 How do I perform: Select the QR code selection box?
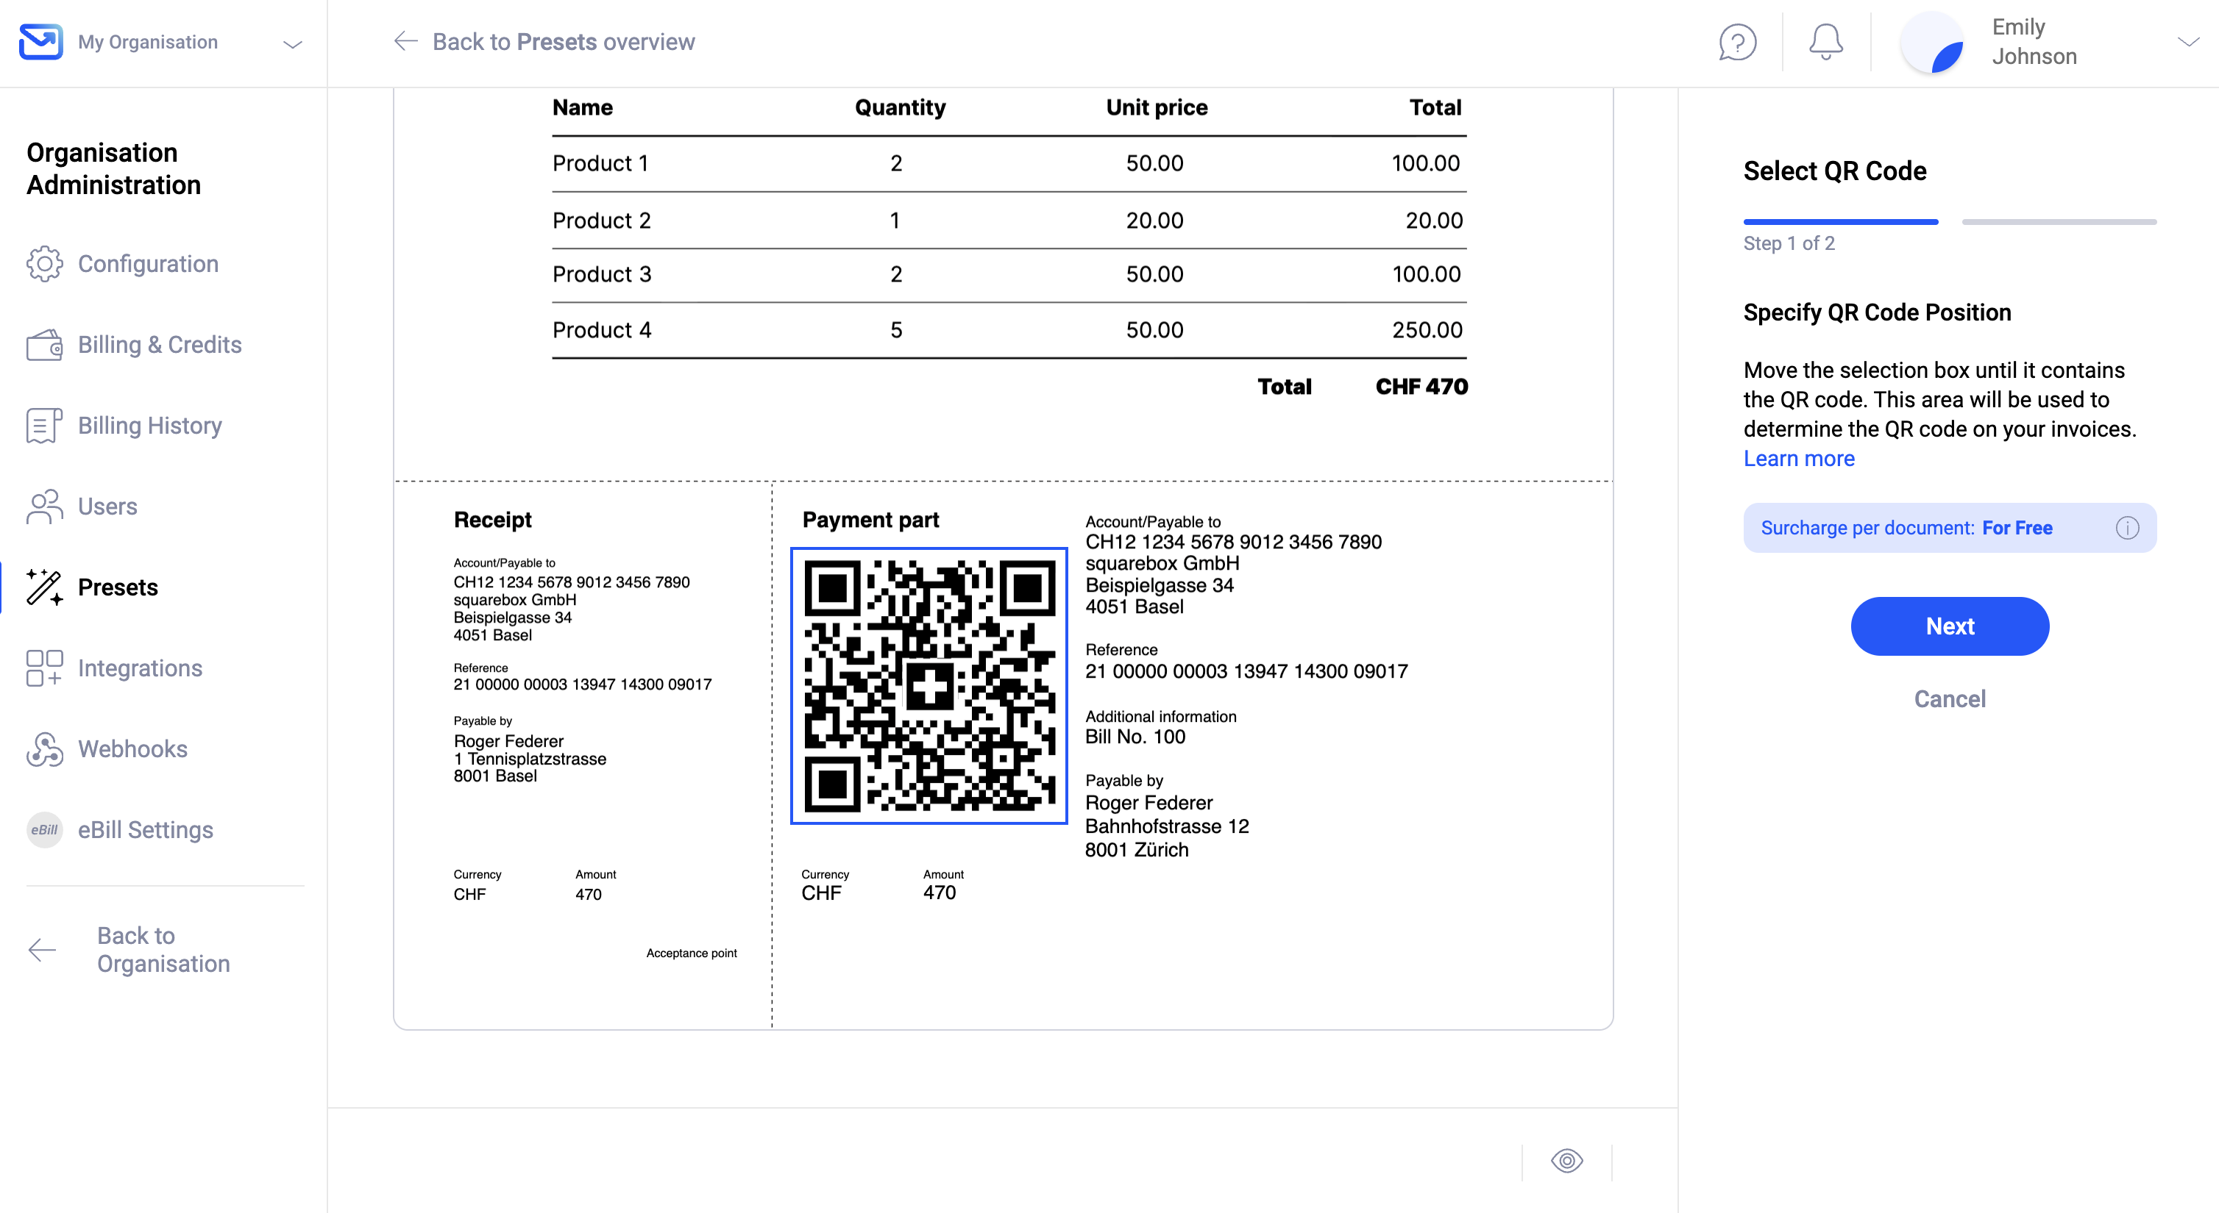point(929,686)
